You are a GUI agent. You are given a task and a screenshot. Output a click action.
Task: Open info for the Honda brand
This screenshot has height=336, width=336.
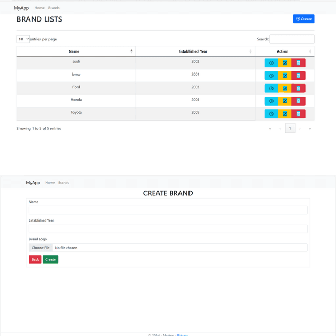tap(271, 101)
